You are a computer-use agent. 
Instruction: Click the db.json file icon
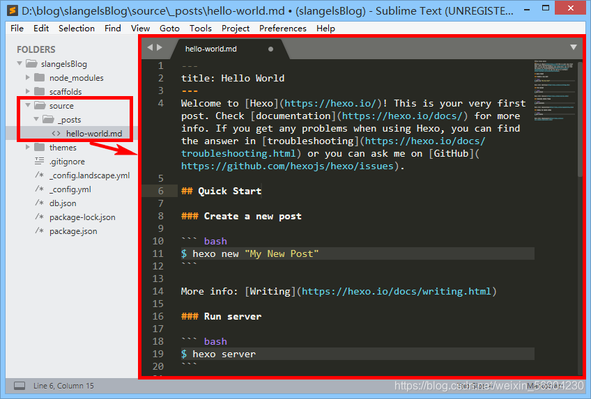point(39,203)
